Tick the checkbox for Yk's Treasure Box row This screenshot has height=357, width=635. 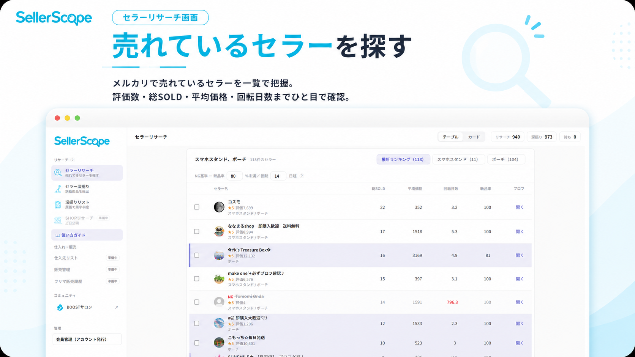pos(197,255)
